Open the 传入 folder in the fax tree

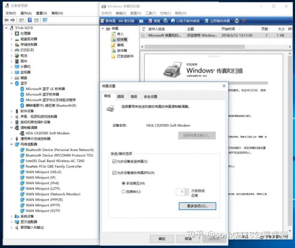tap(118, 34)
